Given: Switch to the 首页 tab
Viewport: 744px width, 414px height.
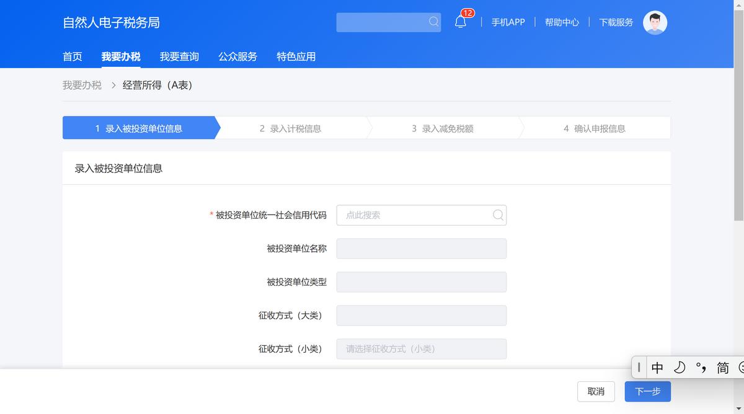Looking at the screenshot, I should click(x=72, y=56).
